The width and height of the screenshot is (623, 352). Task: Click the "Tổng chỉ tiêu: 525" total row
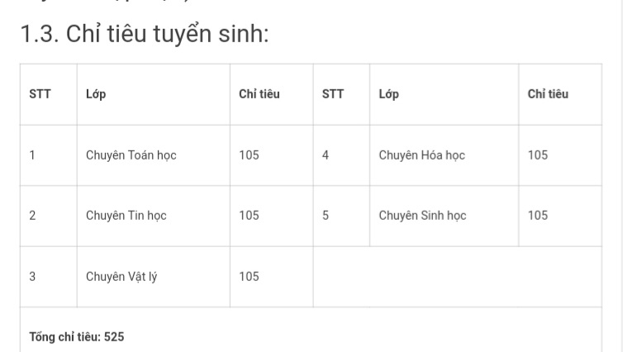coord(77,337)
